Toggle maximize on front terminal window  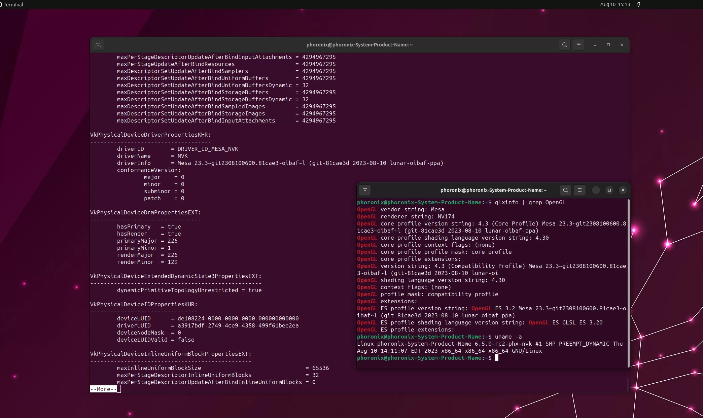coord(609,190)
